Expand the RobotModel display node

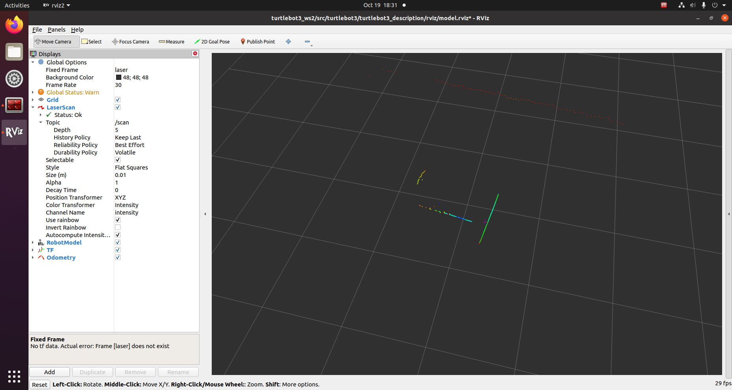[x=33, y=242]
